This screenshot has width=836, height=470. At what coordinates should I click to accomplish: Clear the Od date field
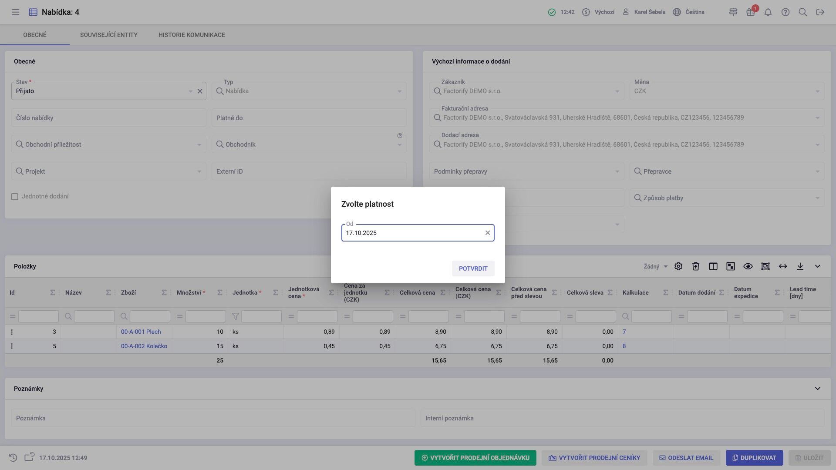tap(488, 233)
